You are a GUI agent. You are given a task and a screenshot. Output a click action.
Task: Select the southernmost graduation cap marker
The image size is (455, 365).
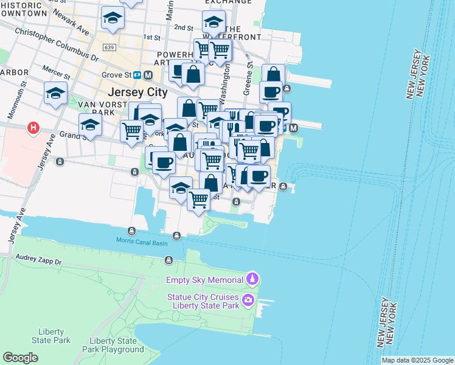click(x=181, y=189)
